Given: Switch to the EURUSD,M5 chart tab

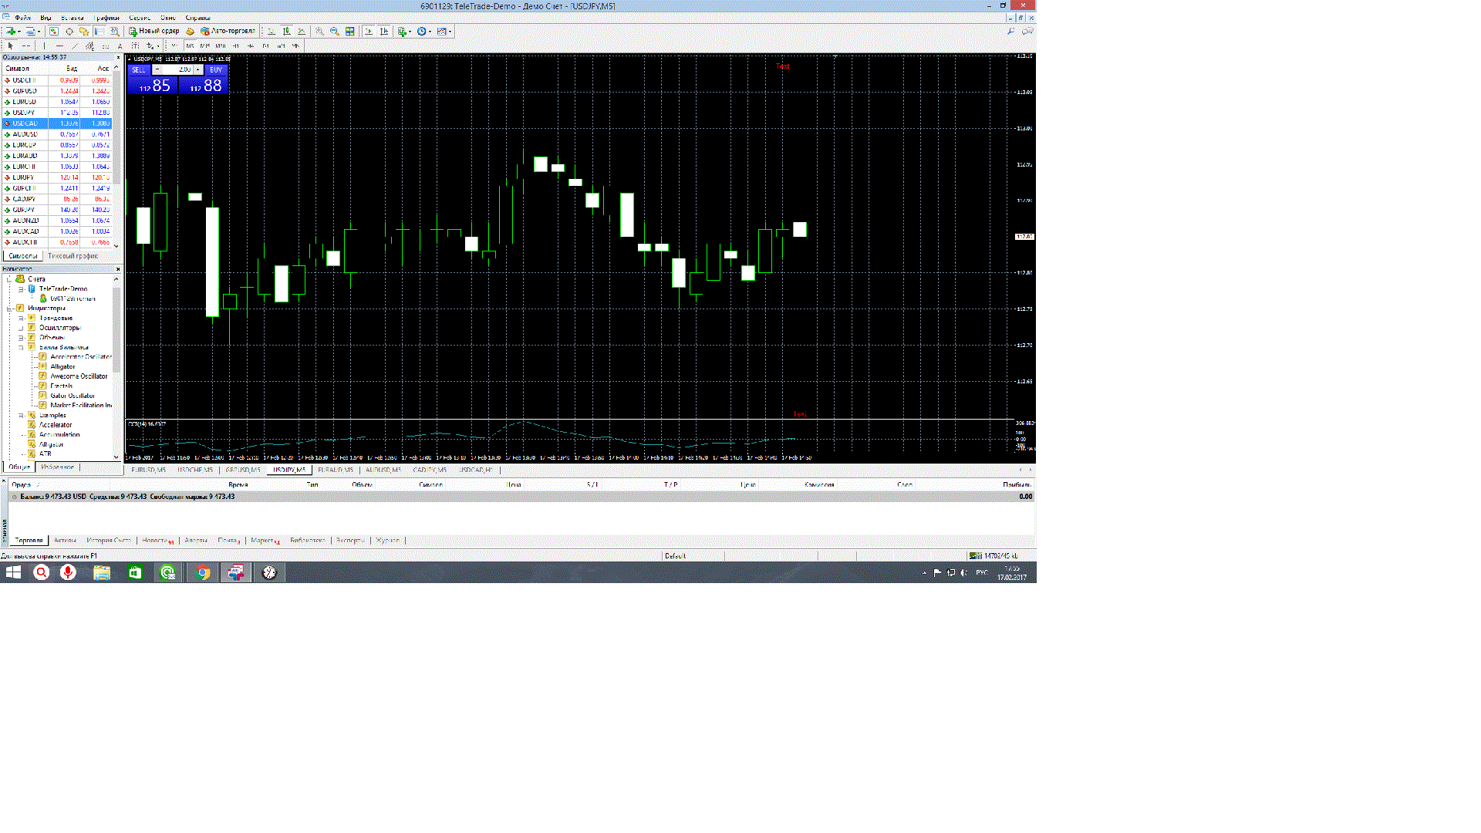Looking at the screenshot, I should (148, 470).
